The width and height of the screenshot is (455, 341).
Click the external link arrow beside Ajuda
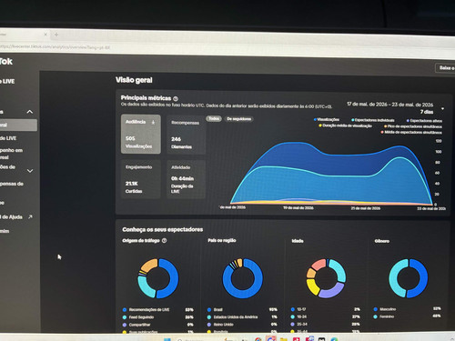coord(30,216)
